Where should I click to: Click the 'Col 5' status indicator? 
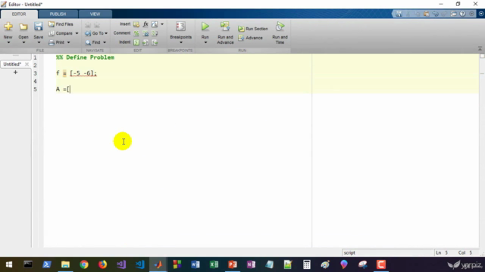[465, 252]
